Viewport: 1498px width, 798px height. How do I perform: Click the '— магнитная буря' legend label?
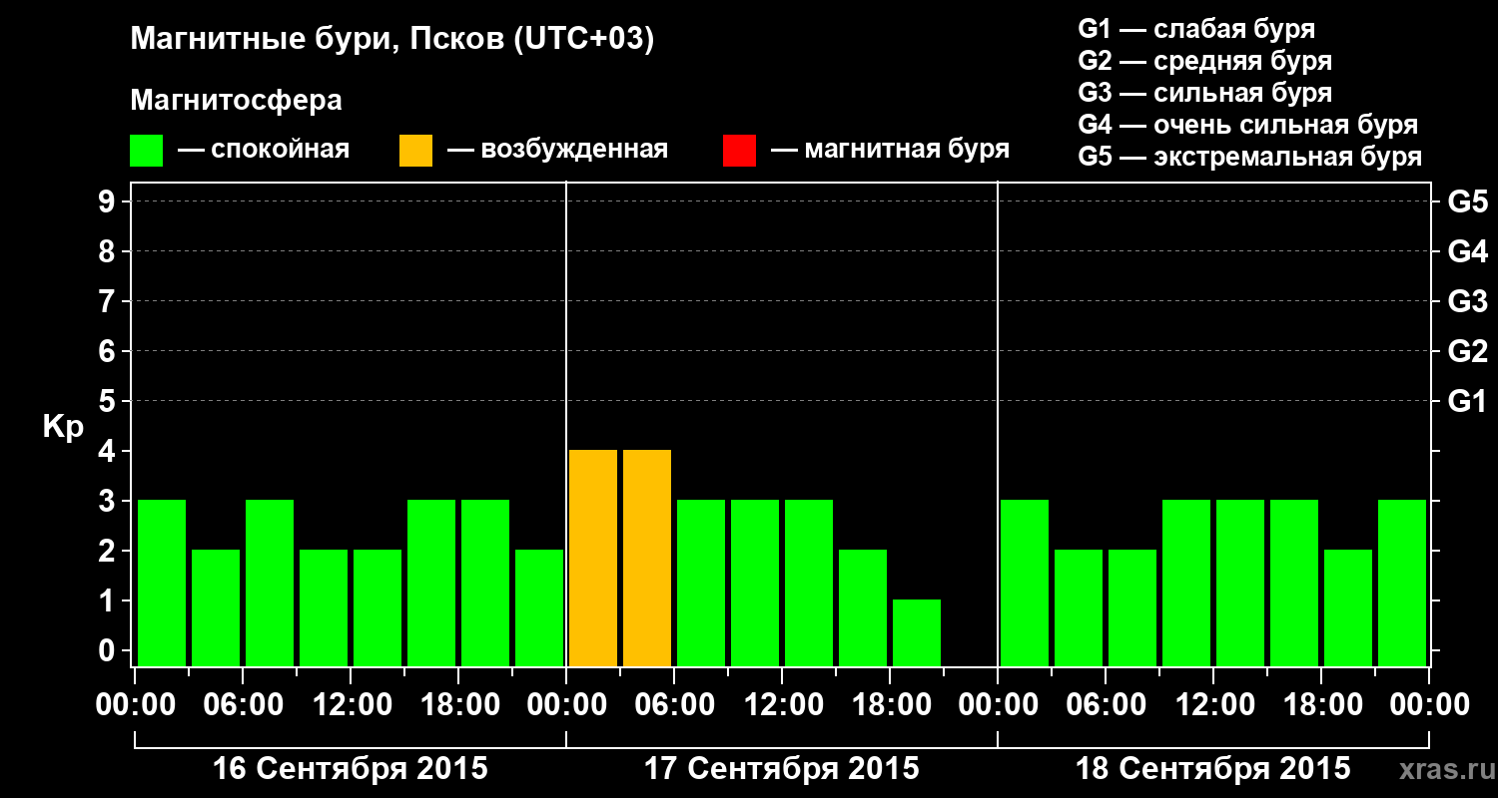891,150
